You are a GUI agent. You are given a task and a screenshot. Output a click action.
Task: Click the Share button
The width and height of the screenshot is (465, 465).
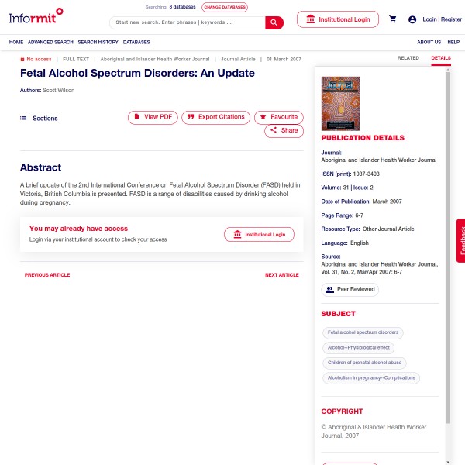[284, 130]
